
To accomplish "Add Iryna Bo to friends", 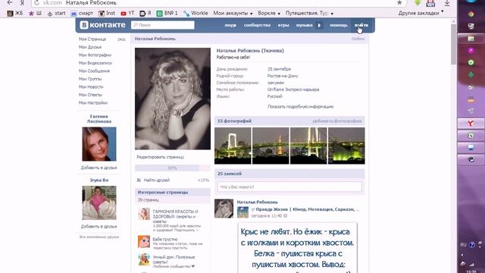I will point(99,226).
